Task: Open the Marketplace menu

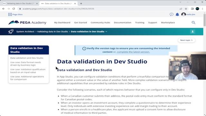Action: click(x=168, y=23)
